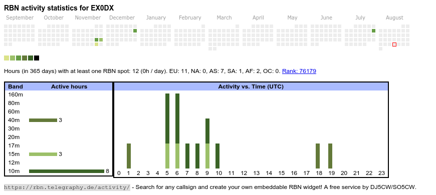Select the medium green legend swatch

tap(19, 58)
